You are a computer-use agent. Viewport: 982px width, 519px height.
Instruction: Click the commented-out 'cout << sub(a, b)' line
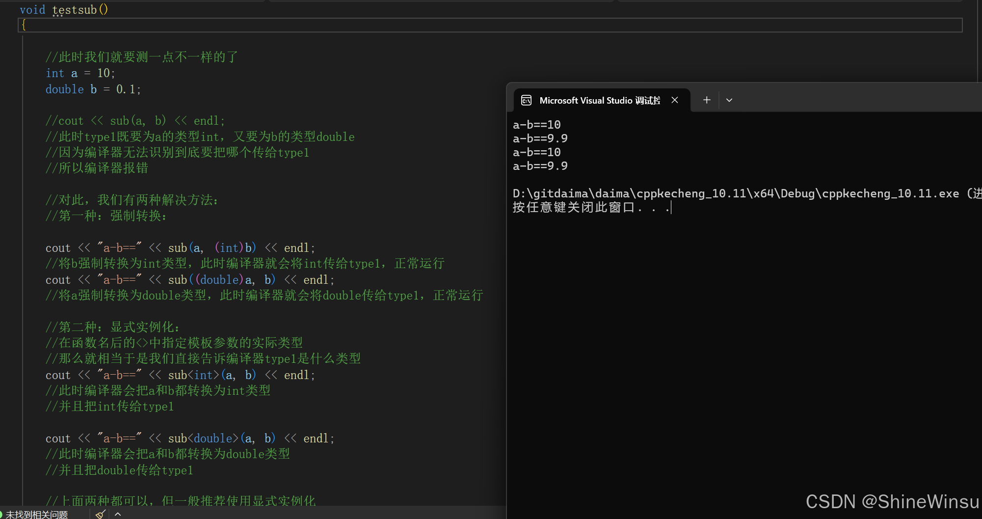pos(135,121)
